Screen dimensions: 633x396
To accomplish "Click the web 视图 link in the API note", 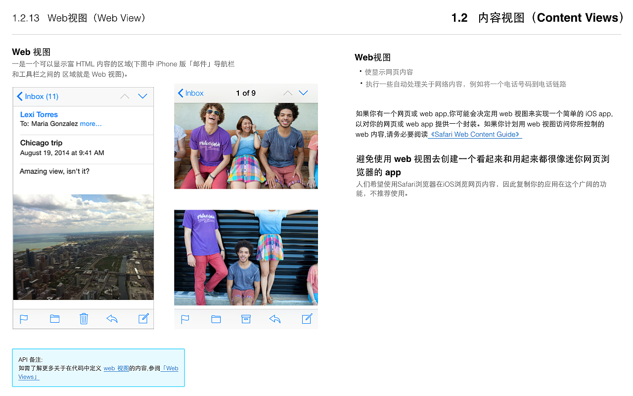I will [115, 368].
